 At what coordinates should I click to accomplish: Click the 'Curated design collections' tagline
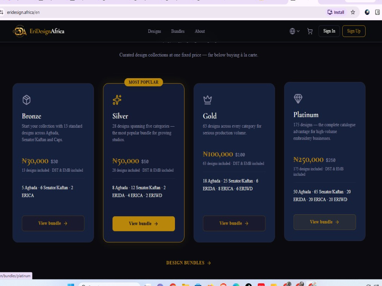click(189, 55)
